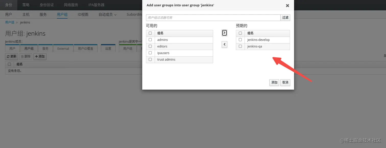Tick the editors group checkbox
Screen dimensions: 386x148
(150, 46)
